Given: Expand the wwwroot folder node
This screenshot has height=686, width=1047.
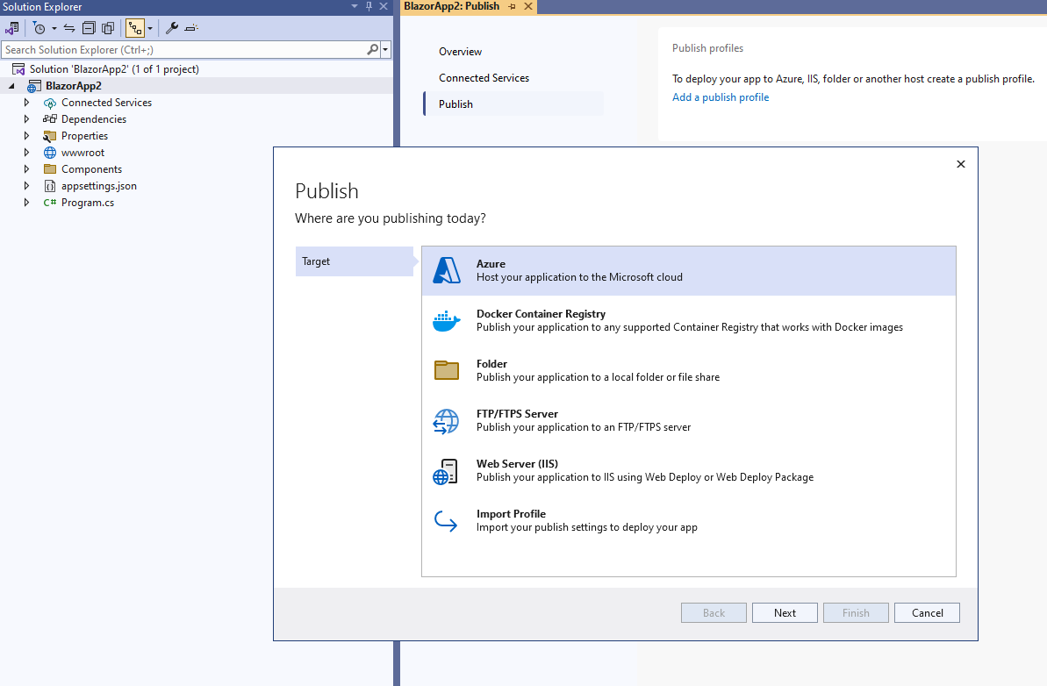Looking at the screenshot, I should [x=26, y=152].
